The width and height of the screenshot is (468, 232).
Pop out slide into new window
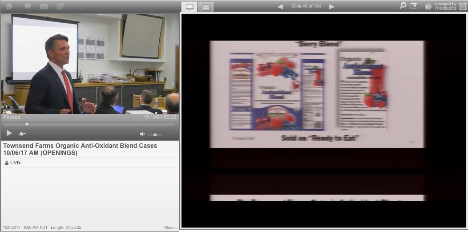[414, 6]
